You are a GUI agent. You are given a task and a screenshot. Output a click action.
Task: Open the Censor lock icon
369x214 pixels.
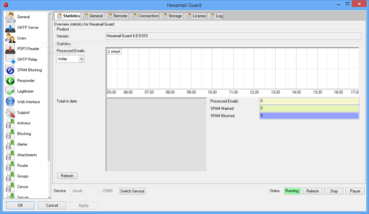(10, 187)
